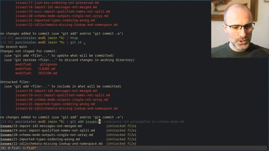This screenshot has width=269, height=151.
Task: Click the tmux session label [0]
Action: 3,148
